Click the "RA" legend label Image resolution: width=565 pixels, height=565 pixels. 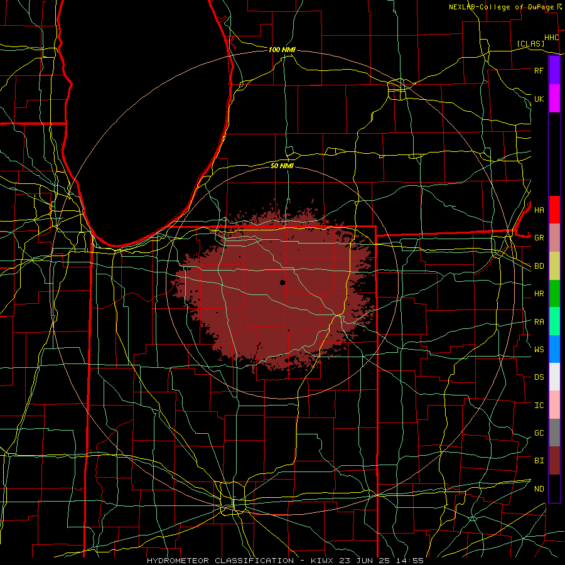coord(539,322)
